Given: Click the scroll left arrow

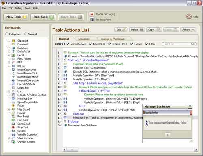Looking at the screenshot, I should 65,149.
